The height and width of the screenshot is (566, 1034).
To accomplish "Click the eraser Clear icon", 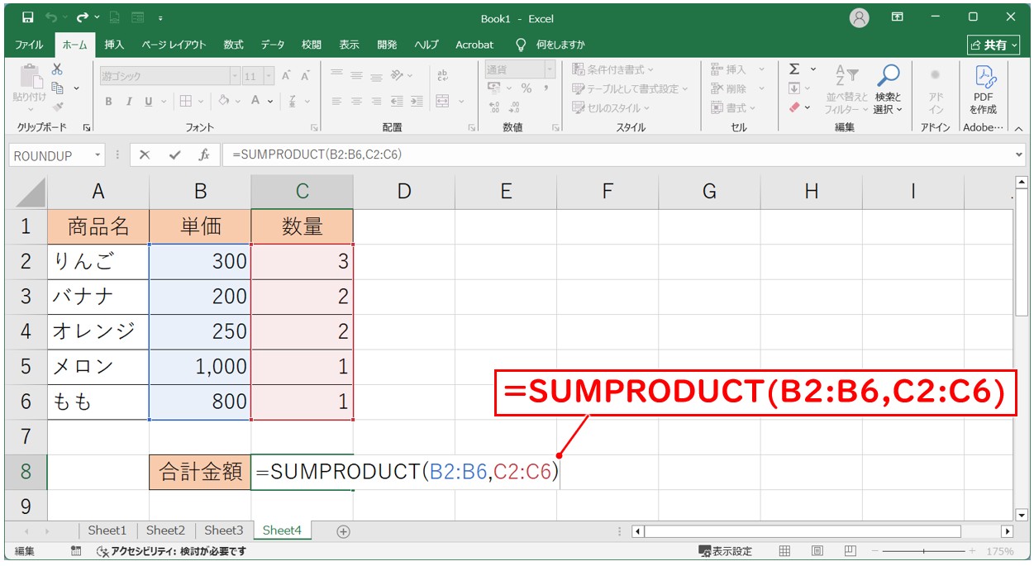I will pos(794,107).
